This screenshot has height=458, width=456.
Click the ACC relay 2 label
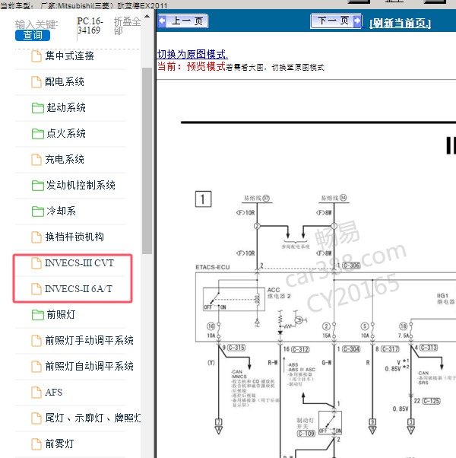point(279,293)
